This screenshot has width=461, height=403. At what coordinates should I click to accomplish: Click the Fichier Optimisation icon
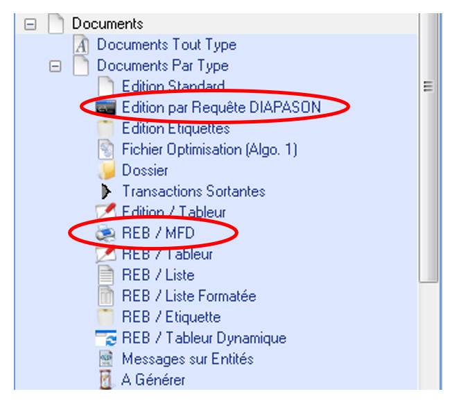pos(105,149)
